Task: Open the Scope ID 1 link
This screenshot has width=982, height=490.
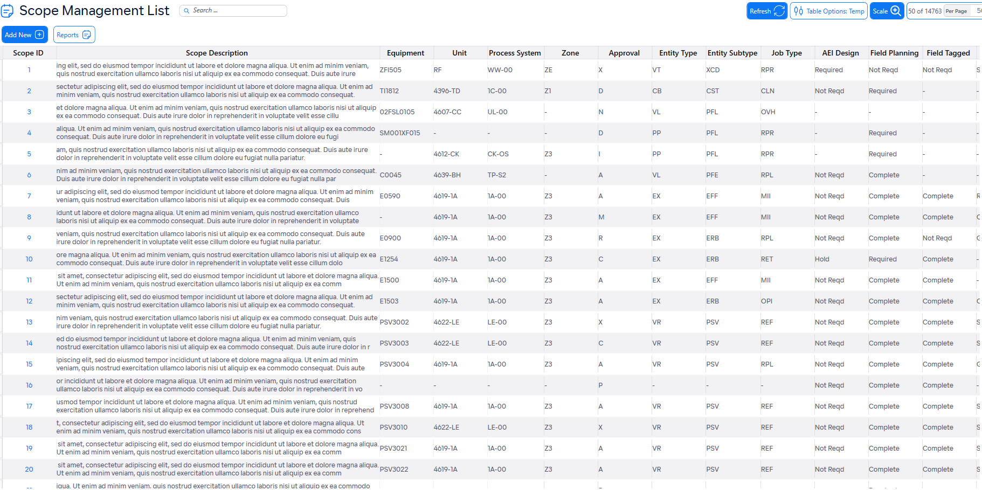Action: pyautogui.click(x=29, y=70)
